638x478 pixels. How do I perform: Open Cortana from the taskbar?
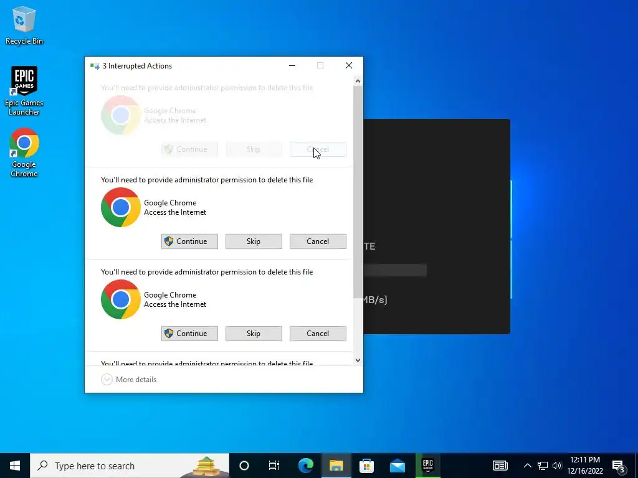244,466
